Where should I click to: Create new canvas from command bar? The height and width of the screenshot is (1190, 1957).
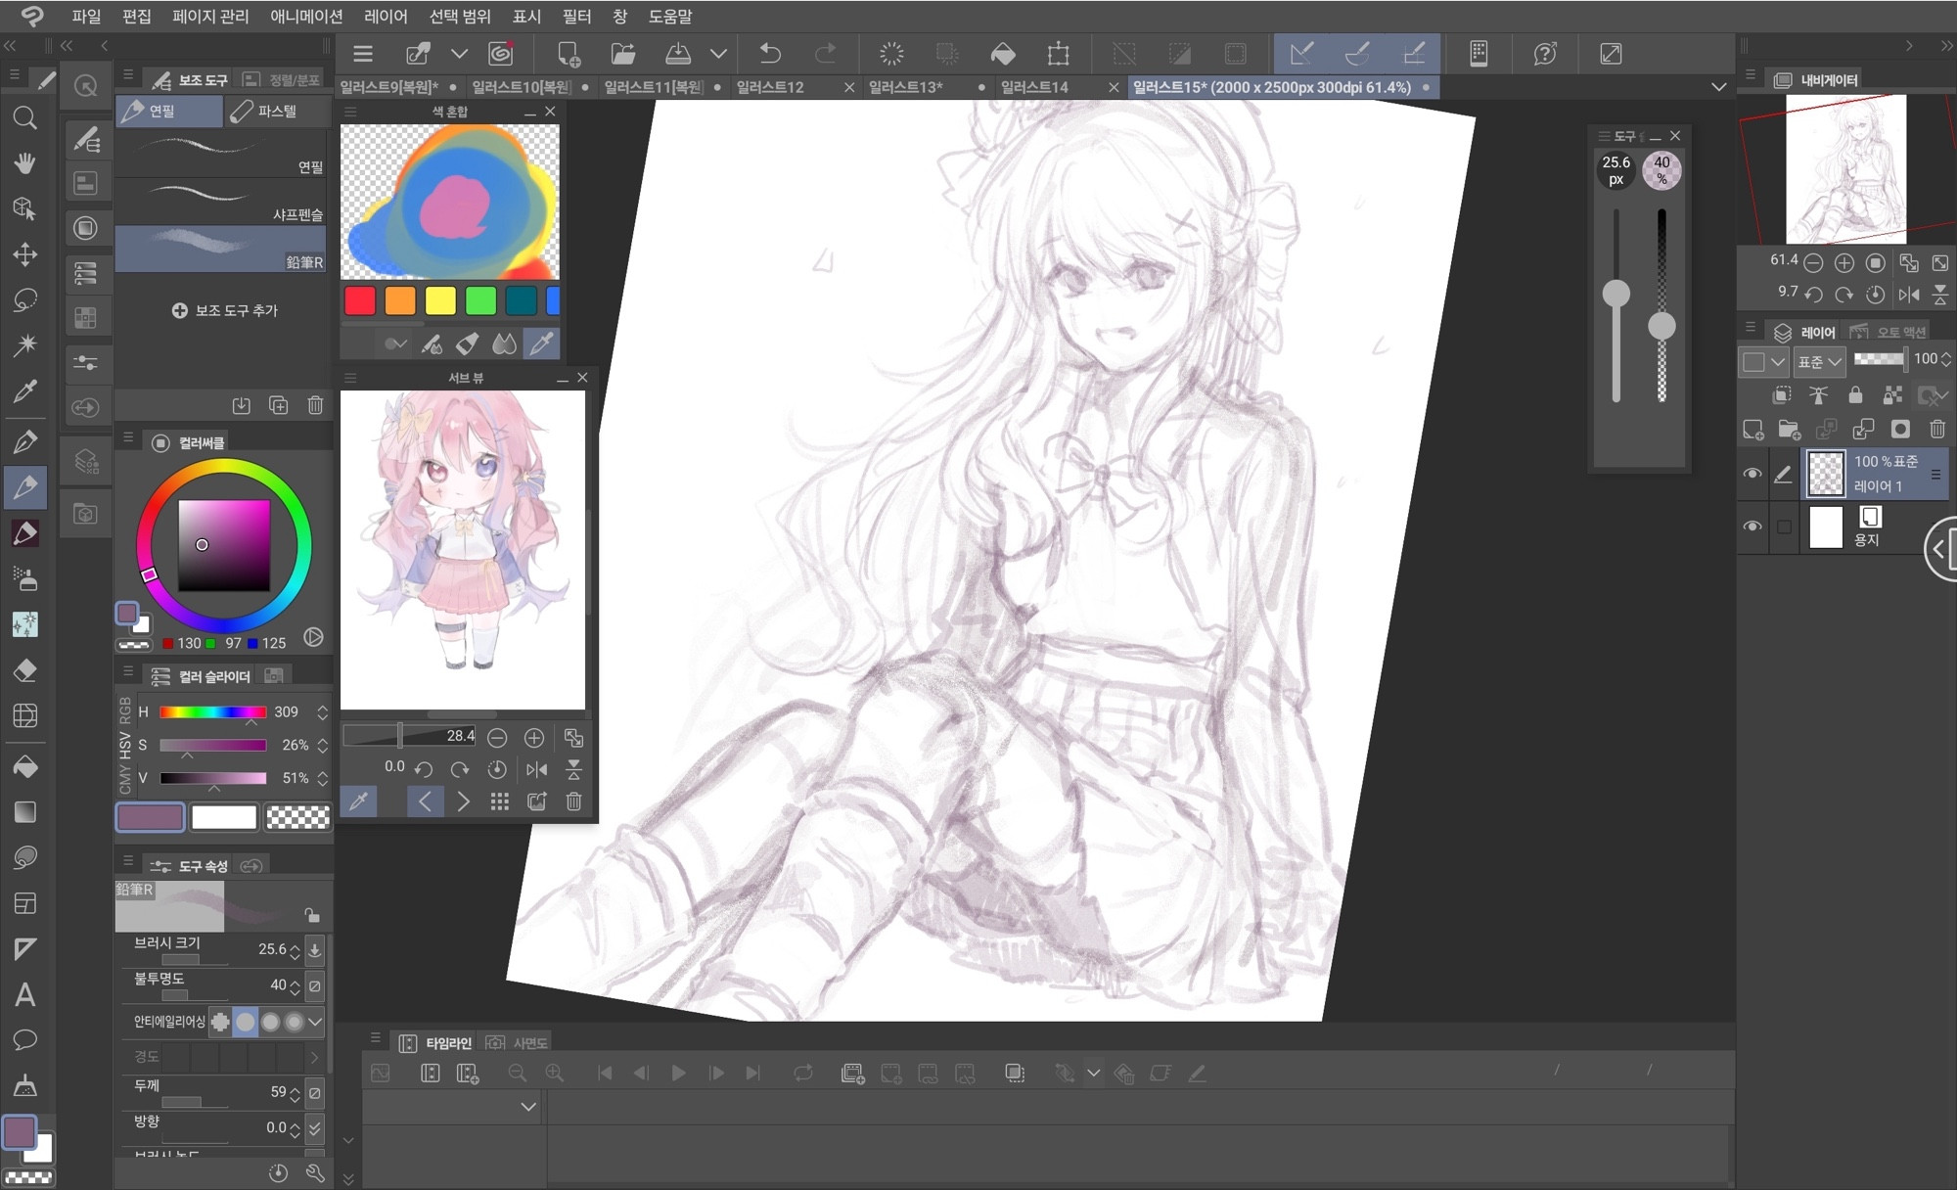coord(569,54)
